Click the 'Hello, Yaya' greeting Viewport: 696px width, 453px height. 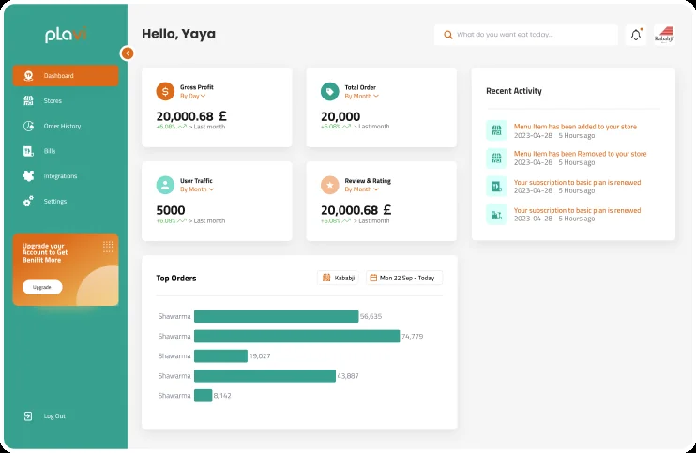click(178, 34)
